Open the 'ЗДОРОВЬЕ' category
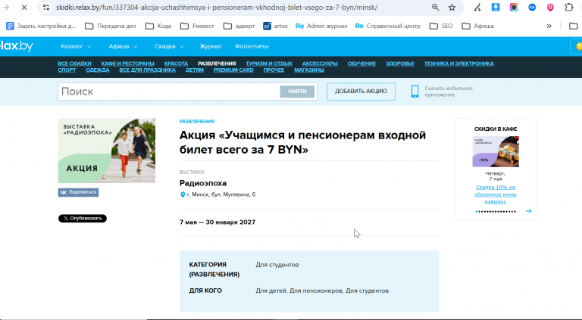The image size is (582, 320). pos(400,64)
